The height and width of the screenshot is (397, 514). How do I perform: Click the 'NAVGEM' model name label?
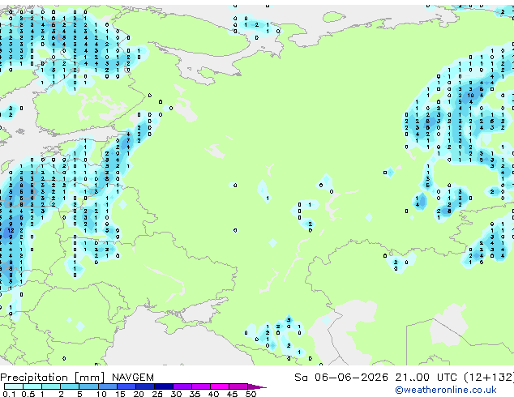tap(133, 378)
